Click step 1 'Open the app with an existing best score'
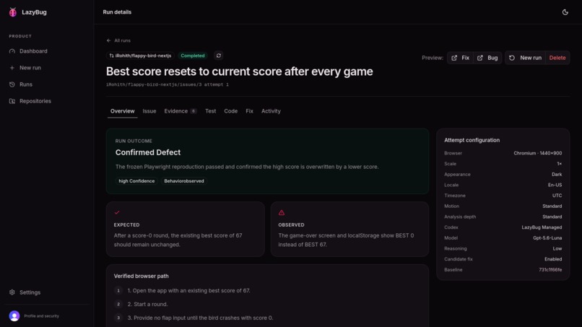 coord(189,291)
